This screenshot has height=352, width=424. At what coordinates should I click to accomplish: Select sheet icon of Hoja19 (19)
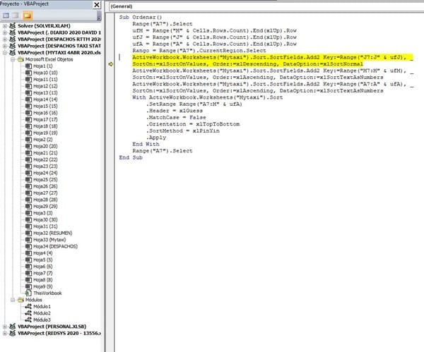(x=28, y=133)
